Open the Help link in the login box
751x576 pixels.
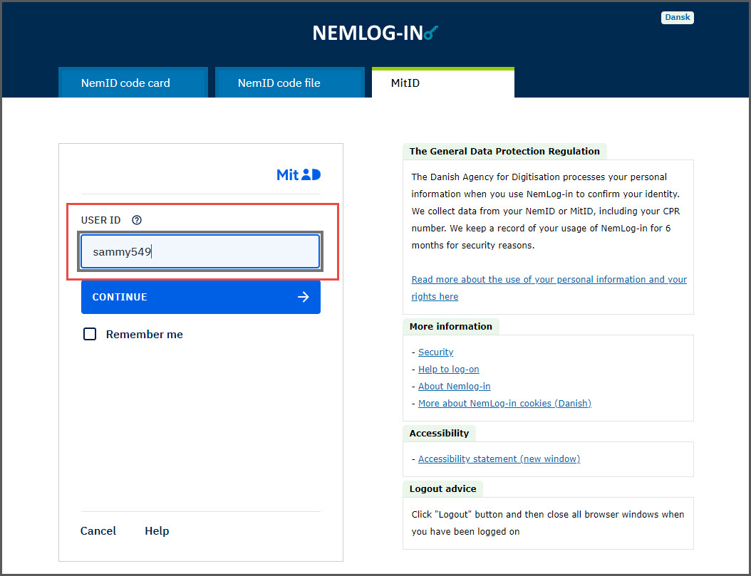pos(157,530)
